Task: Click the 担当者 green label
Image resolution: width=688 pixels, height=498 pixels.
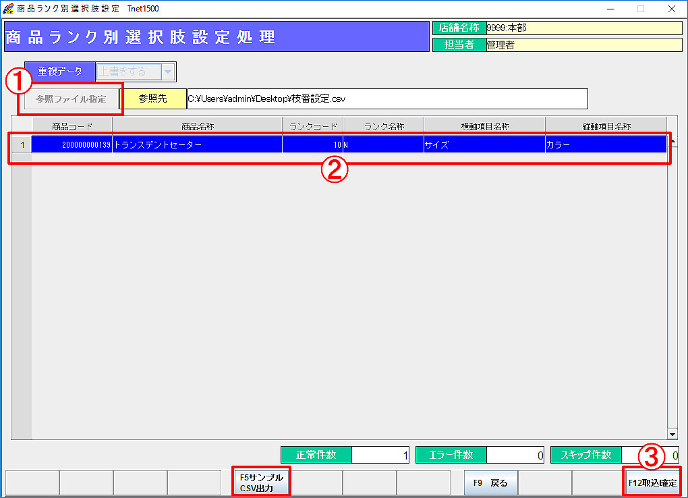Action: (x=459, y=45)
